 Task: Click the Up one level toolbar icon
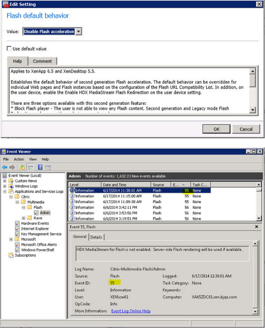(x=22, y=167)
